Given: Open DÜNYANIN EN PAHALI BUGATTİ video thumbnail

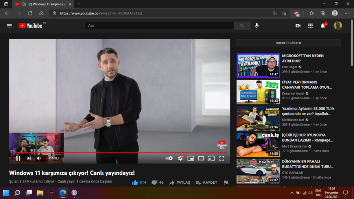Looking at the screenshot, I should tap(258, 171).
